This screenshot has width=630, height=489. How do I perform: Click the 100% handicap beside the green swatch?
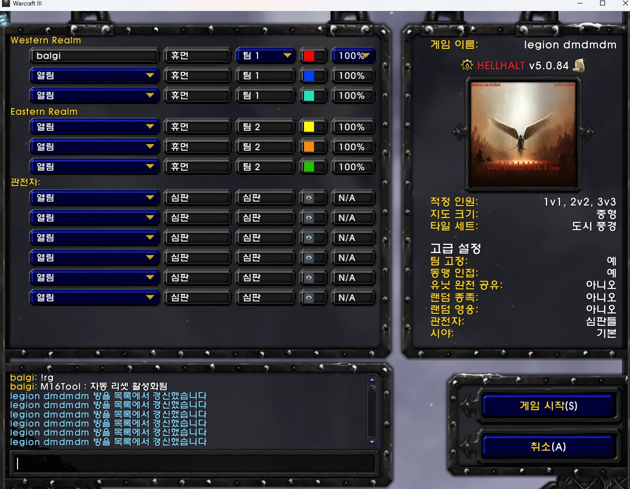pyautogui.click(x=353, y=167)
